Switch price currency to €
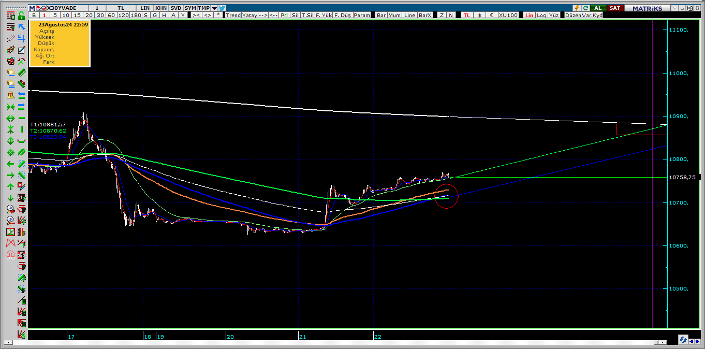705x349 pixels. [492, 15]
